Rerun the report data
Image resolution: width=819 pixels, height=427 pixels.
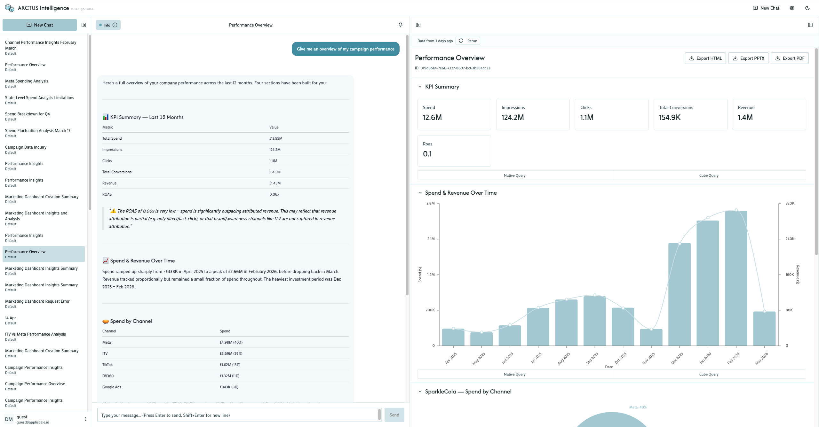[468, 41]
